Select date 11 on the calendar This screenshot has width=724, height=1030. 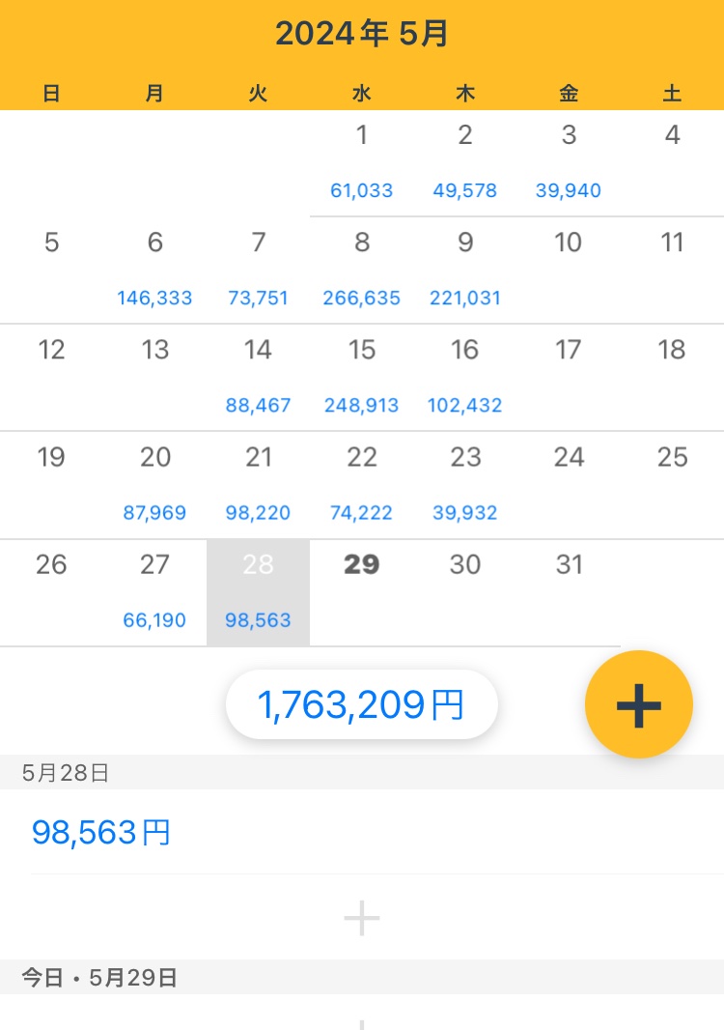tap(672, 270)
